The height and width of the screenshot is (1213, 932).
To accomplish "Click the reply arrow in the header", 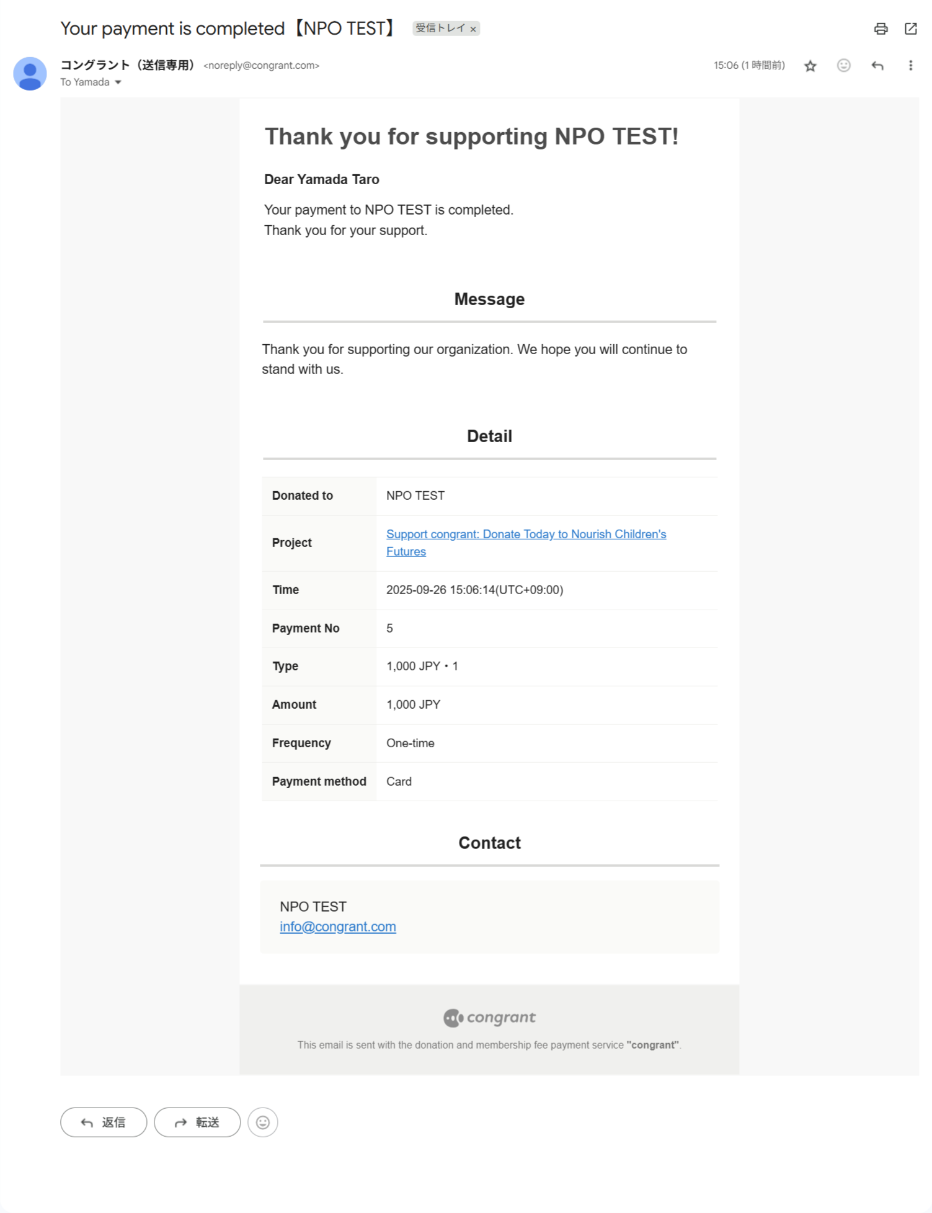I will pyautogui.click(x=877, y=66).
